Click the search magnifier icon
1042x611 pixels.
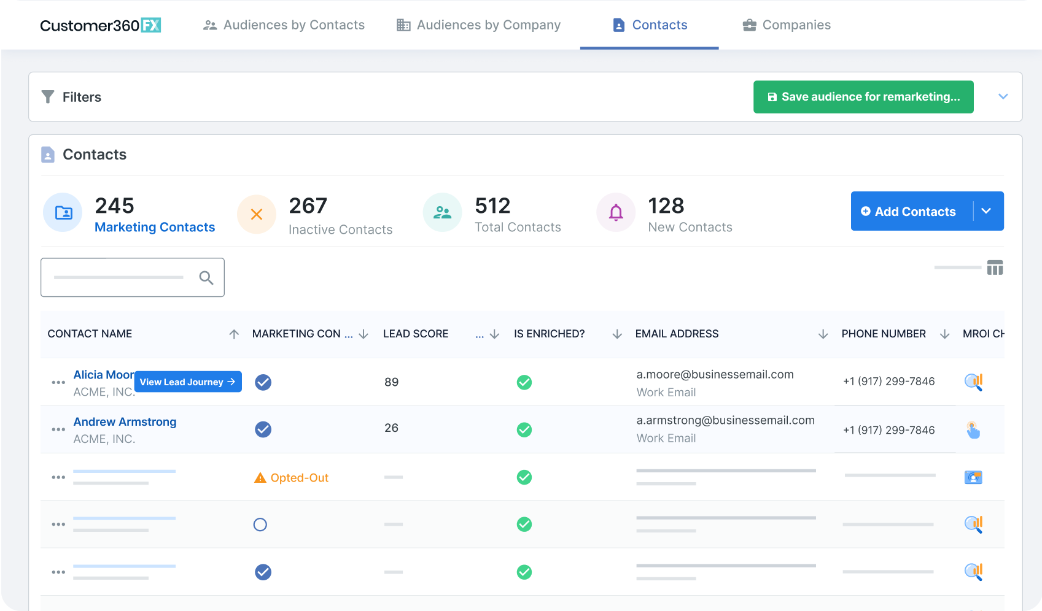click(x=206, y=277)
